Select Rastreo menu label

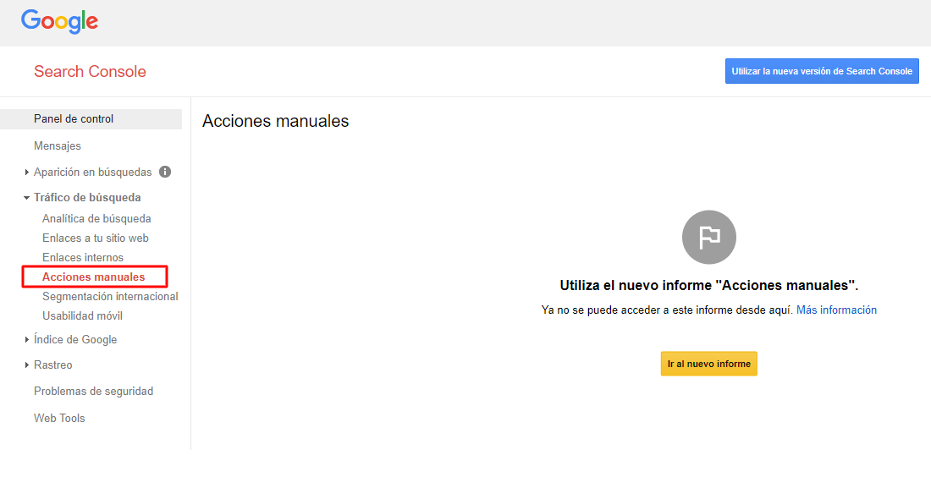[x=52, y=365]
